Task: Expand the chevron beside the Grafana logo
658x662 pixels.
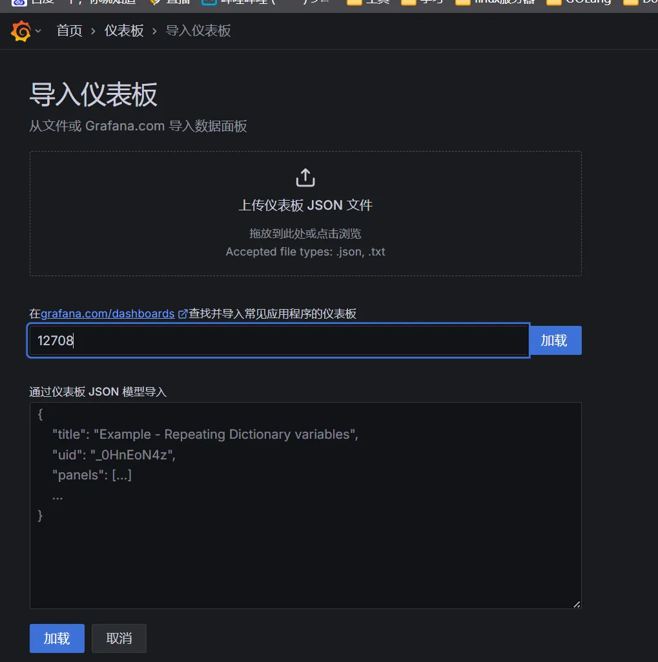Action: (38, 31)
